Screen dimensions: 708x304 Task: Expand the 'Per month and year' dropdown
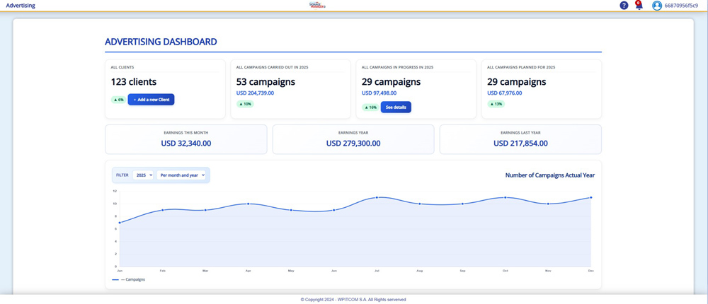pos(181,175)
